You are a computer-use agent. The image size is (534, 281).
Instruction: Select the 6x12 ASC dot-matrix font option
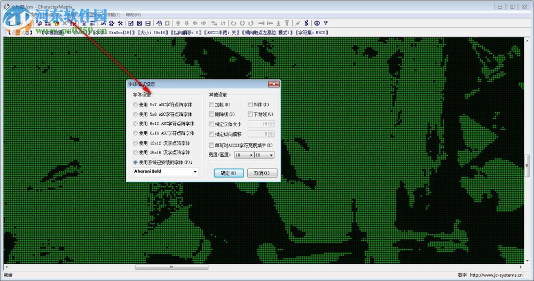(135, 124)
